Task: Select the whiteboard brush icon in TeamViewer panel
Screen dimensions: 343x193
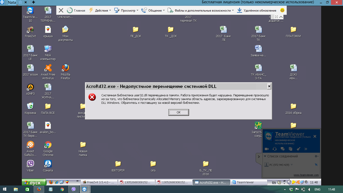Action: 299,149
